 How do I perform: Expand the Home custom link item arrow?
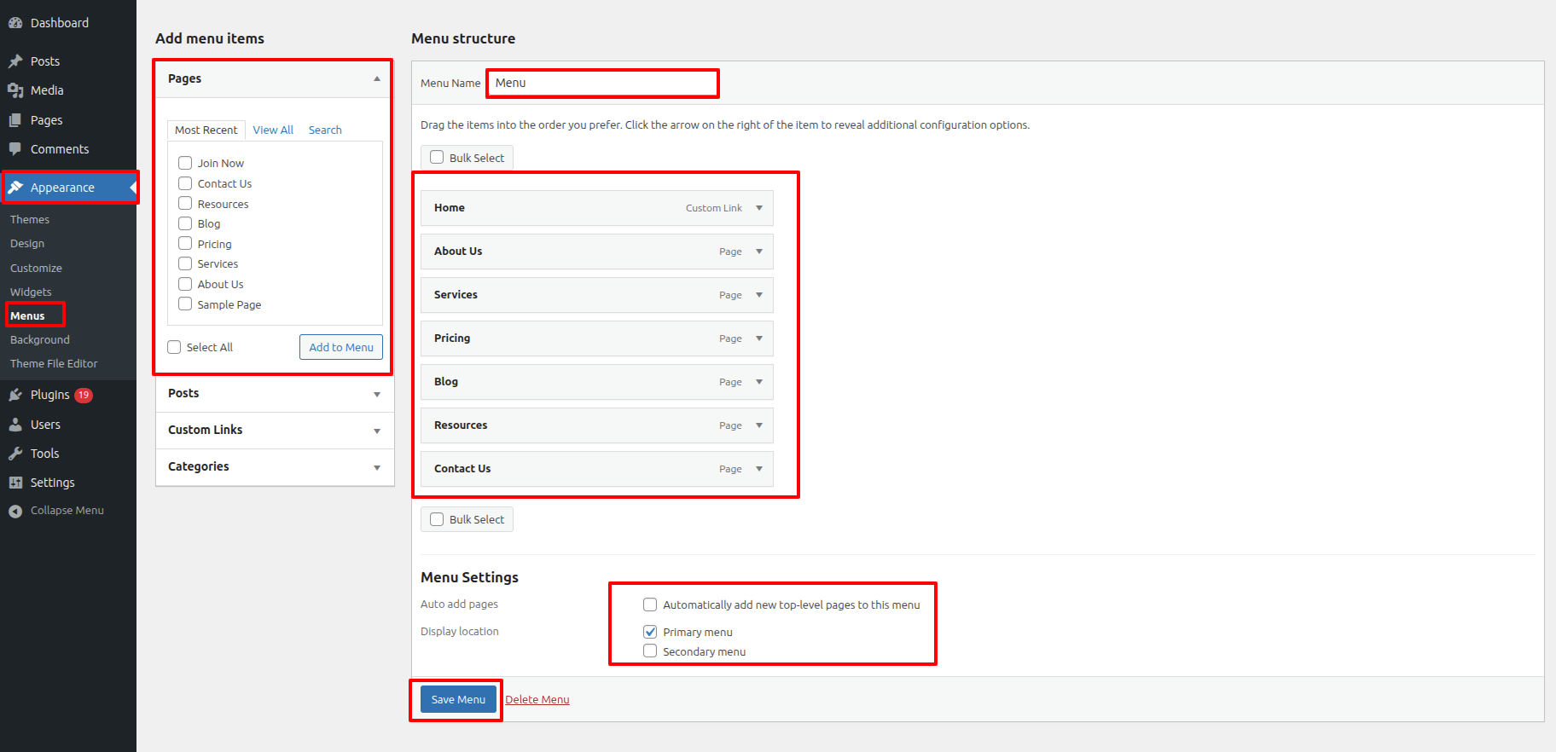click(759, 208)
